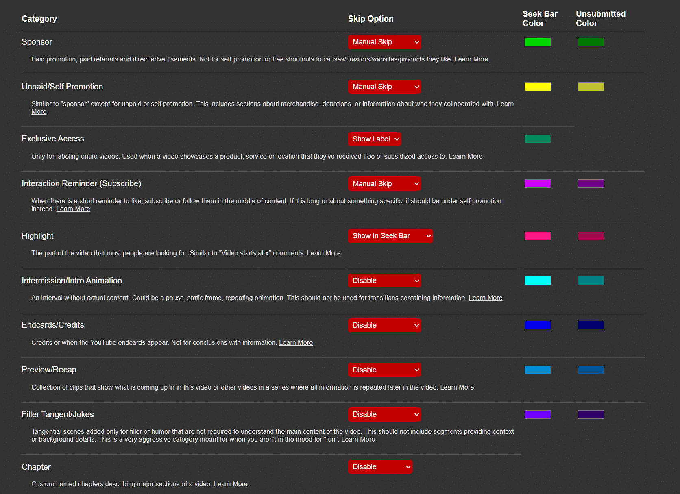
Task: Click Intermission cyan seek bar color swatch
Action: (x=538, y=281)
